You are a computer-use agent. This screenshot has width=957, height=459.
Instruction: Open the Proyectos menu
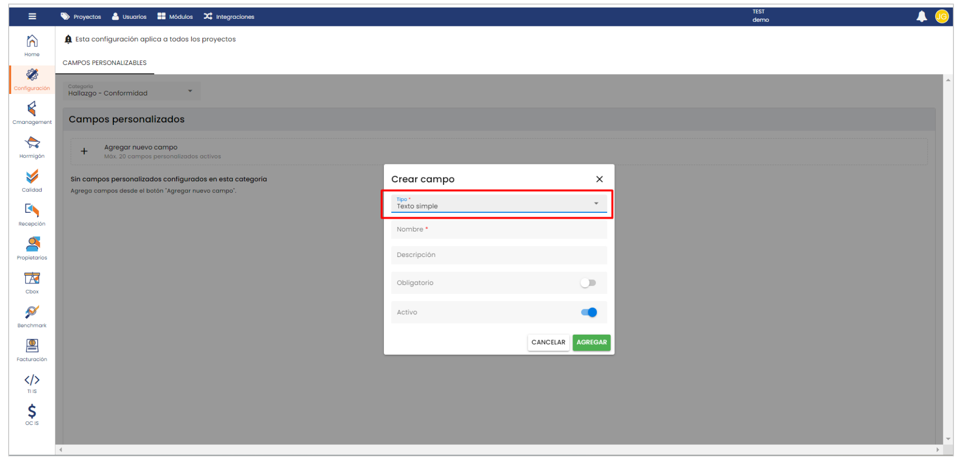(x=81, y=17)
